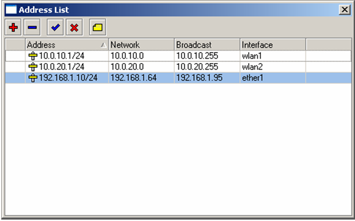
Task: Sort by the Broadcast column header
Action: click(x=207, y=45)
